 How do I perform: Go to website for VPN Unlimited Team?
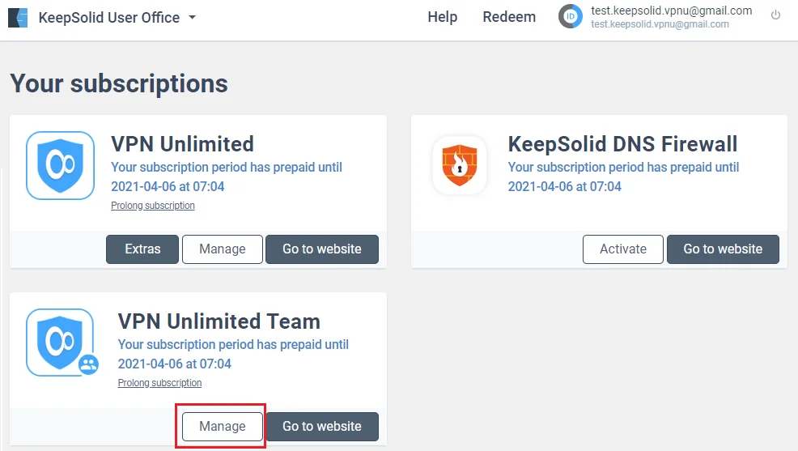(x=322, y=426)
